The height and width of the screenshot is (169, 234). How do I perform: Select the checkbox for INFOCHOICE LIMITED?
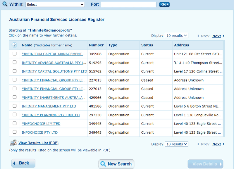(15, 123)
